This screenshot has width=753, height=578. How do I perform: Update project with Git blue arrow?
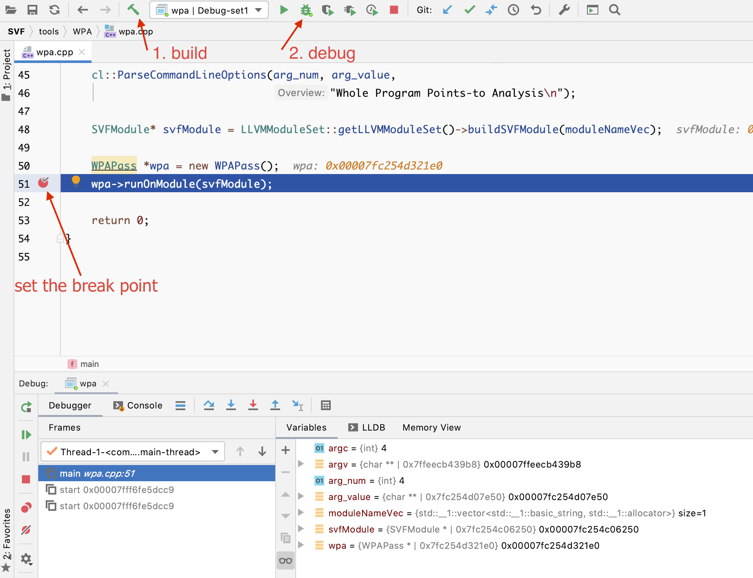tap(447, 10)
